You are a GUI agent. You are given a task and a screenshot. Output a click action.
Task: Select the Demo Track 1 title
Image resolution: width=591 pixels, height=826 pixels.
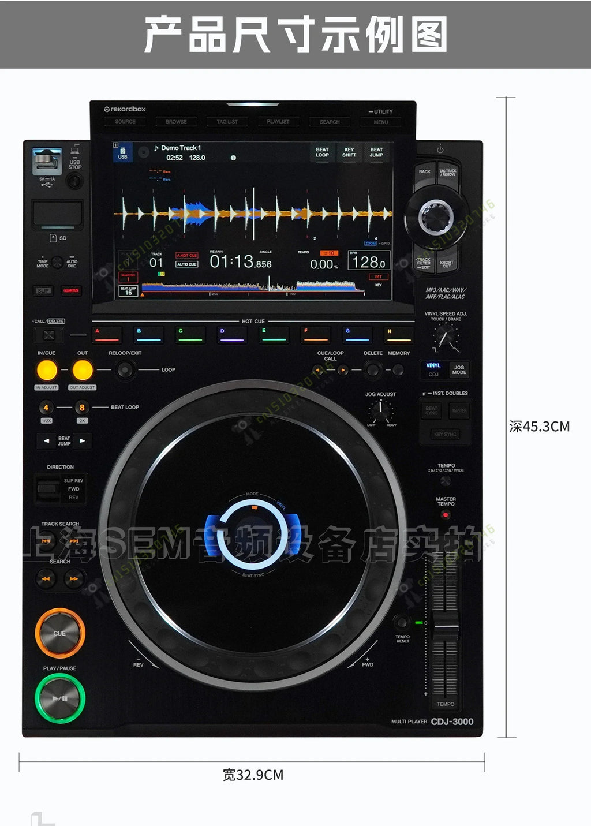181,148
